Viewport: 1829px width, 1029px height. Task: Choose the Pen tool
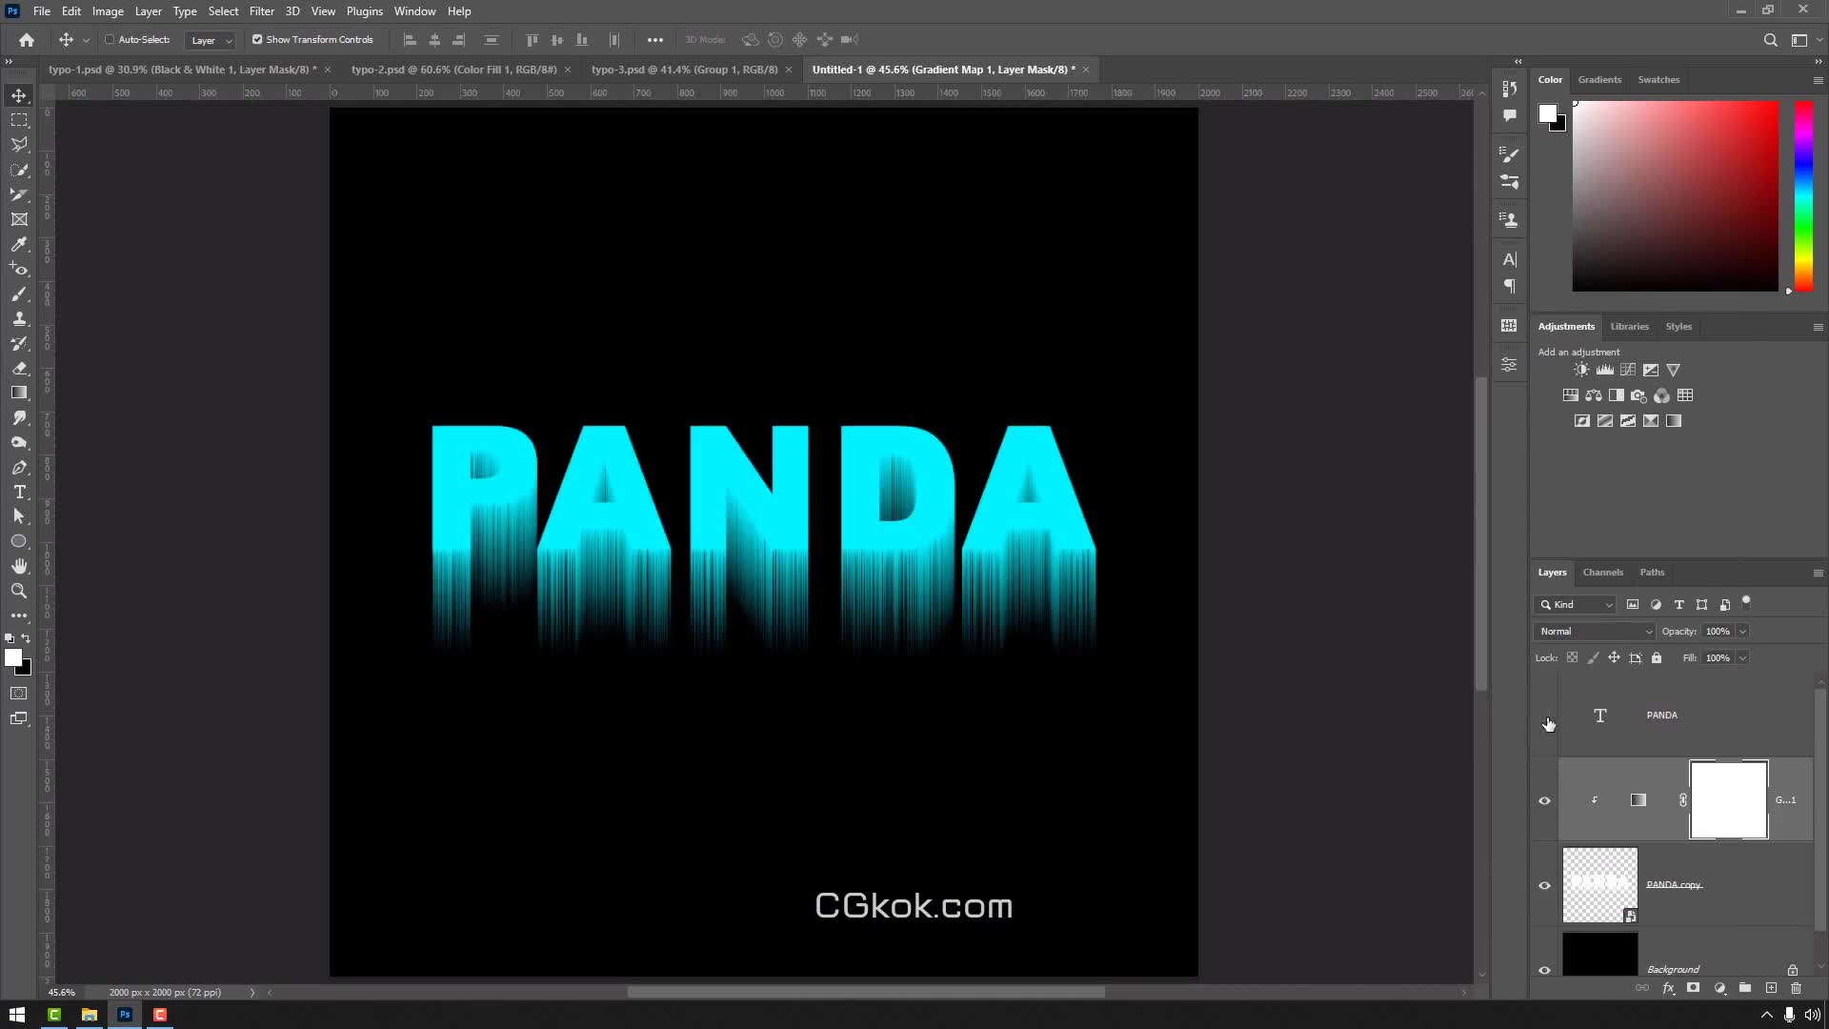[x=19, y=468]
